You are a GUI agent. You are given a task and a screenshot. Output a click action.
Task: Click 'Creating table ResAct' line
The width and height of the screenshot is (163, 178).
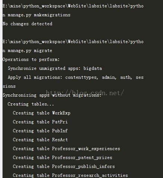tap(40, 140)
